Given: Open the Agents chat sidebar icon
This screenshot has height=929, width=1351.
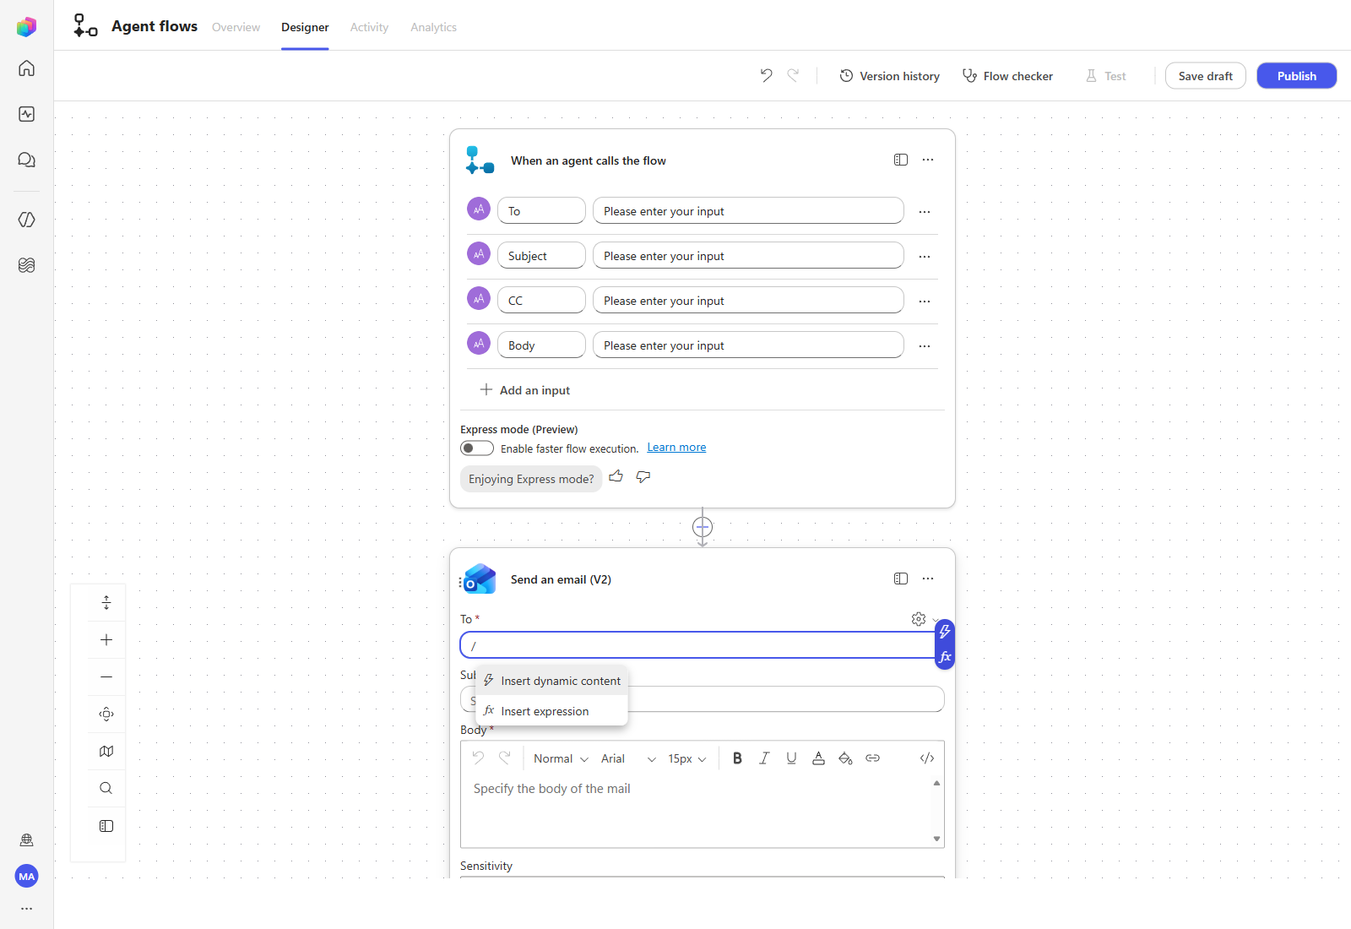Looking at the screenshot, I should (26, 160).
